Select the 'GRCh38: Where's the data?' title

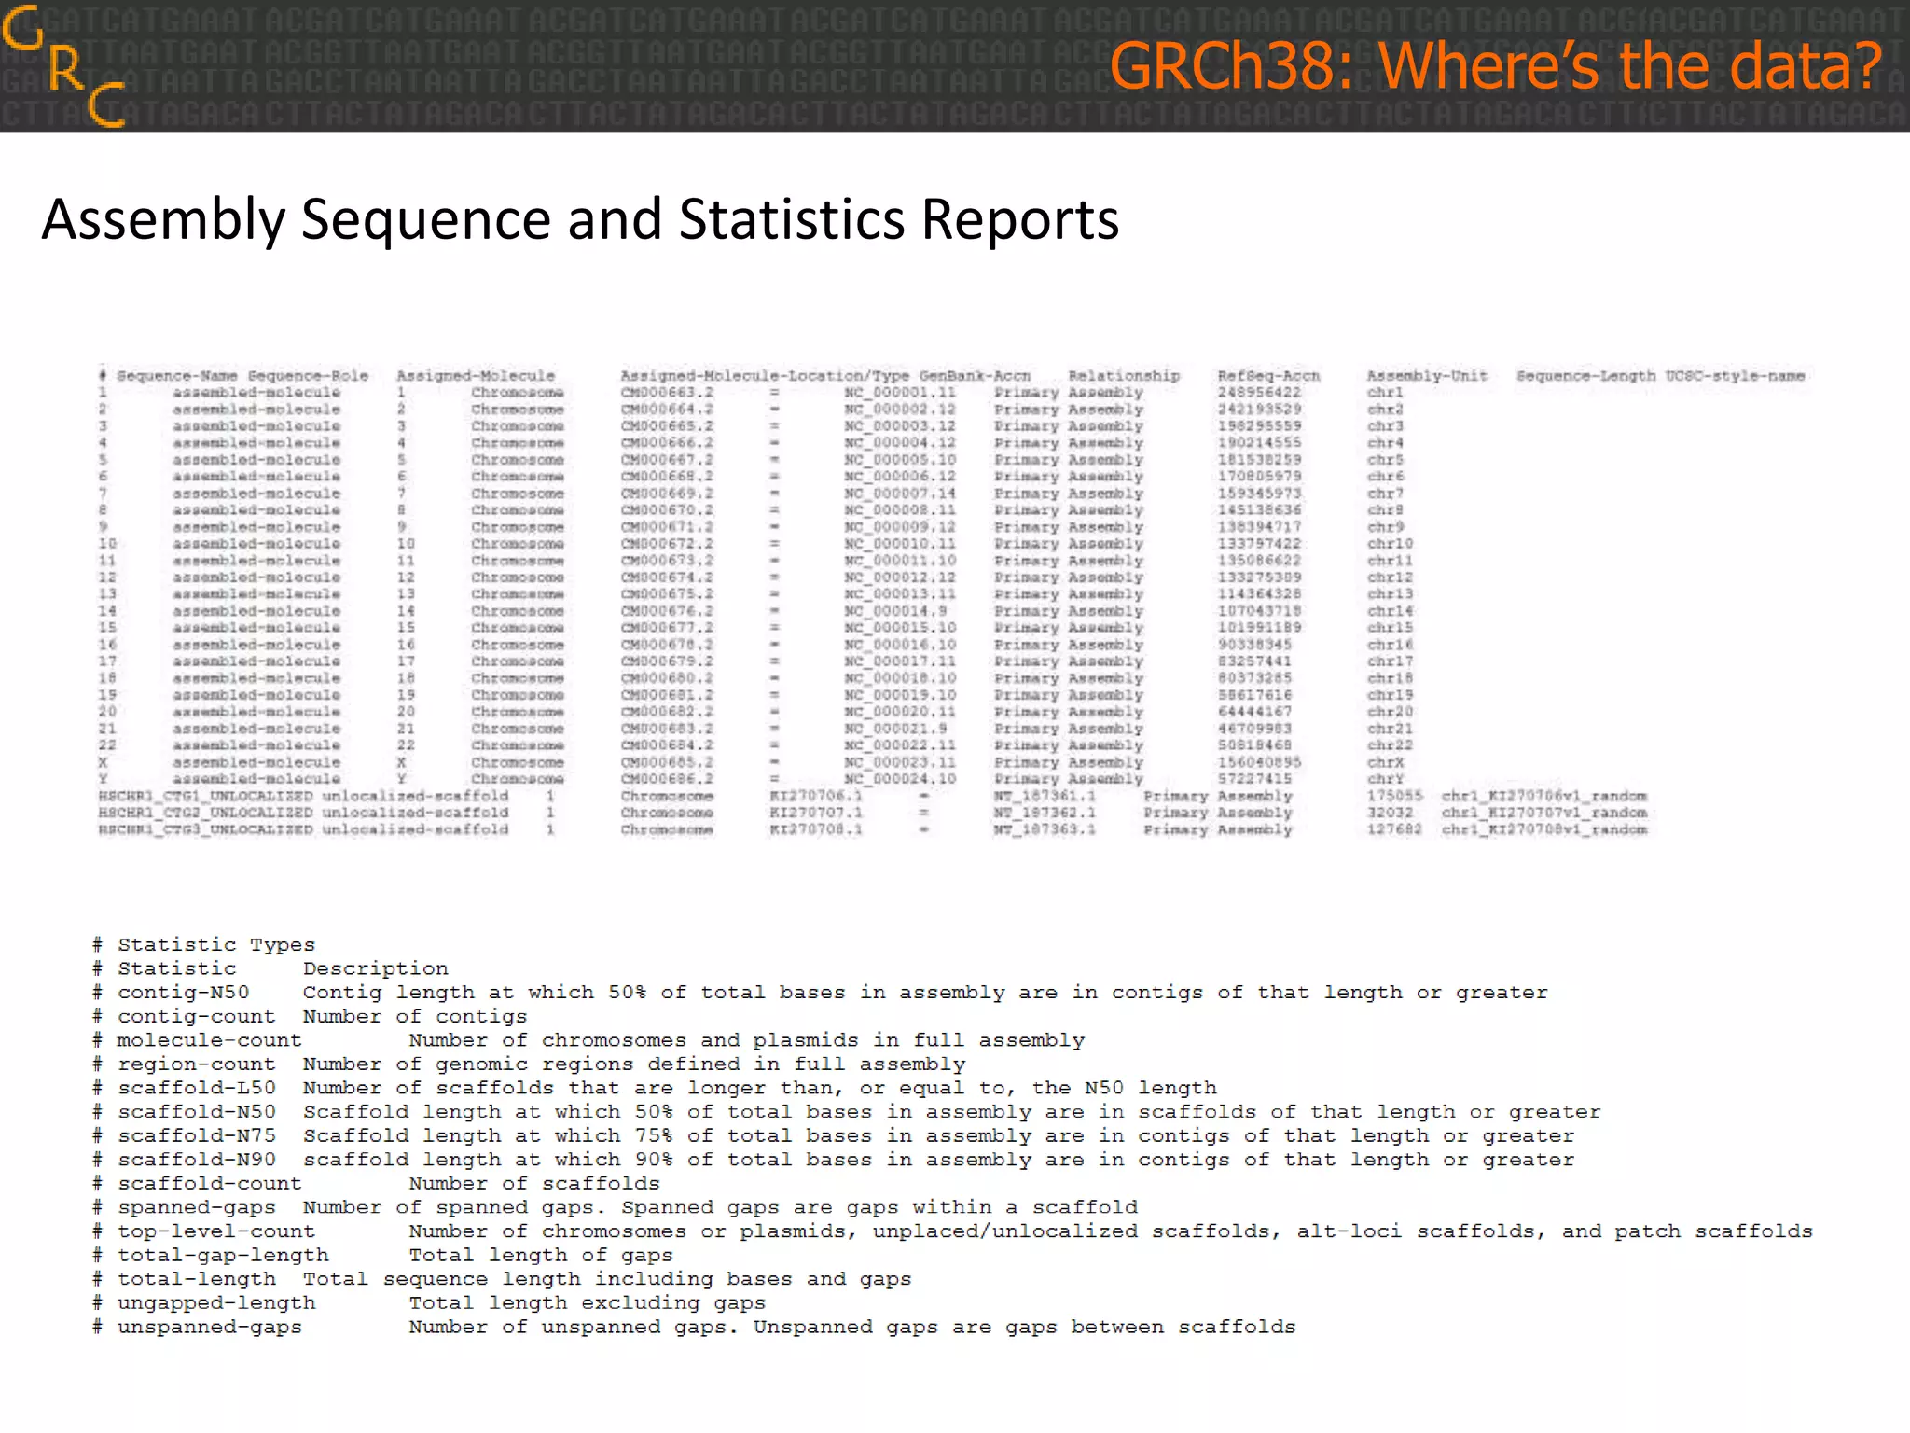1497,66
